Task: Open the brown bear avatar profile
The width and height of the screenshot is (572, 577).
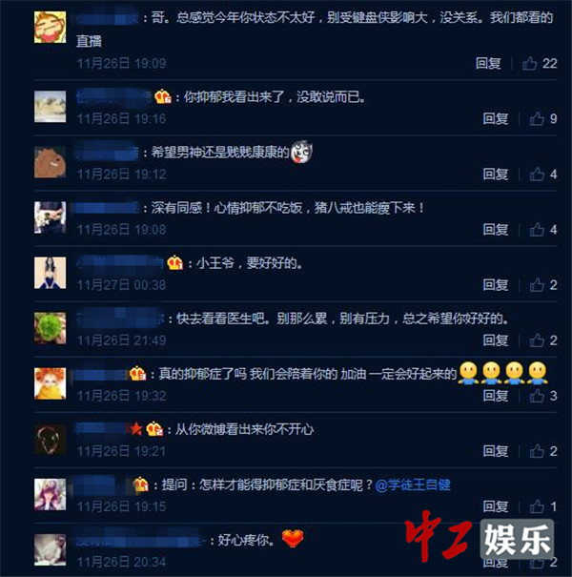Action: [50, 162]
